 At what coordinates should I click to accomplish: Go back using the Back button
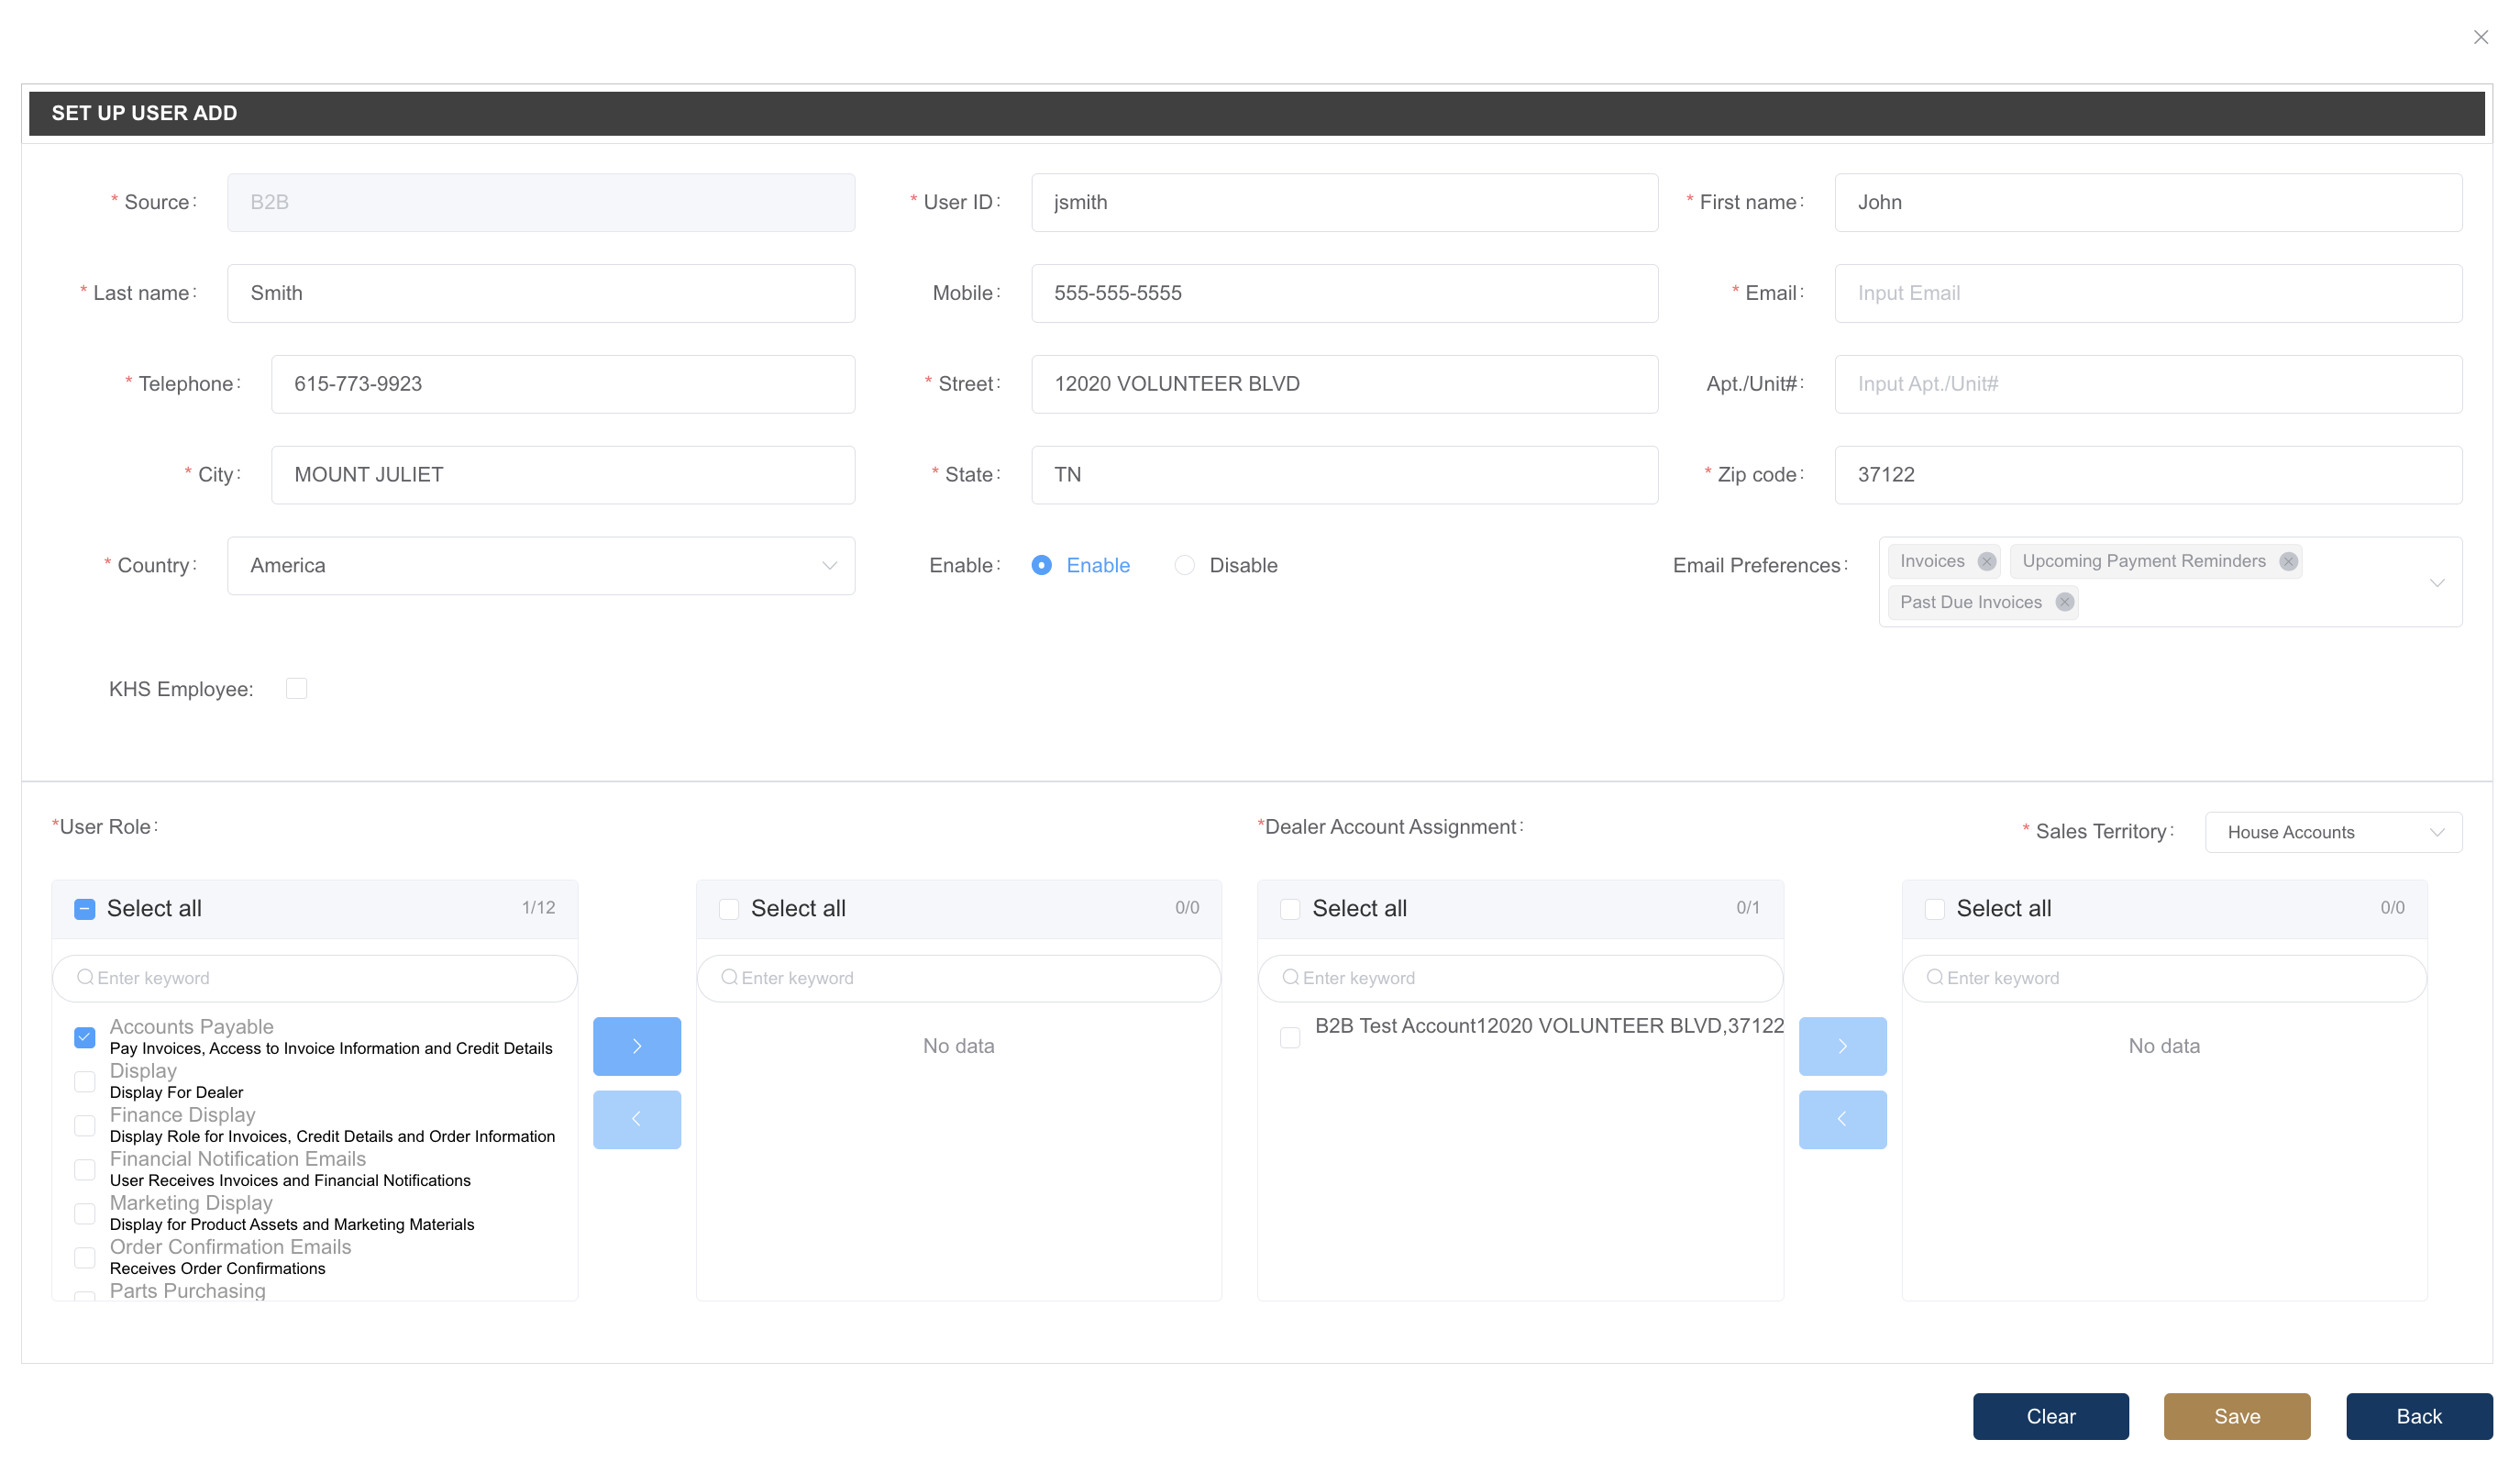pos(2418,1416)
